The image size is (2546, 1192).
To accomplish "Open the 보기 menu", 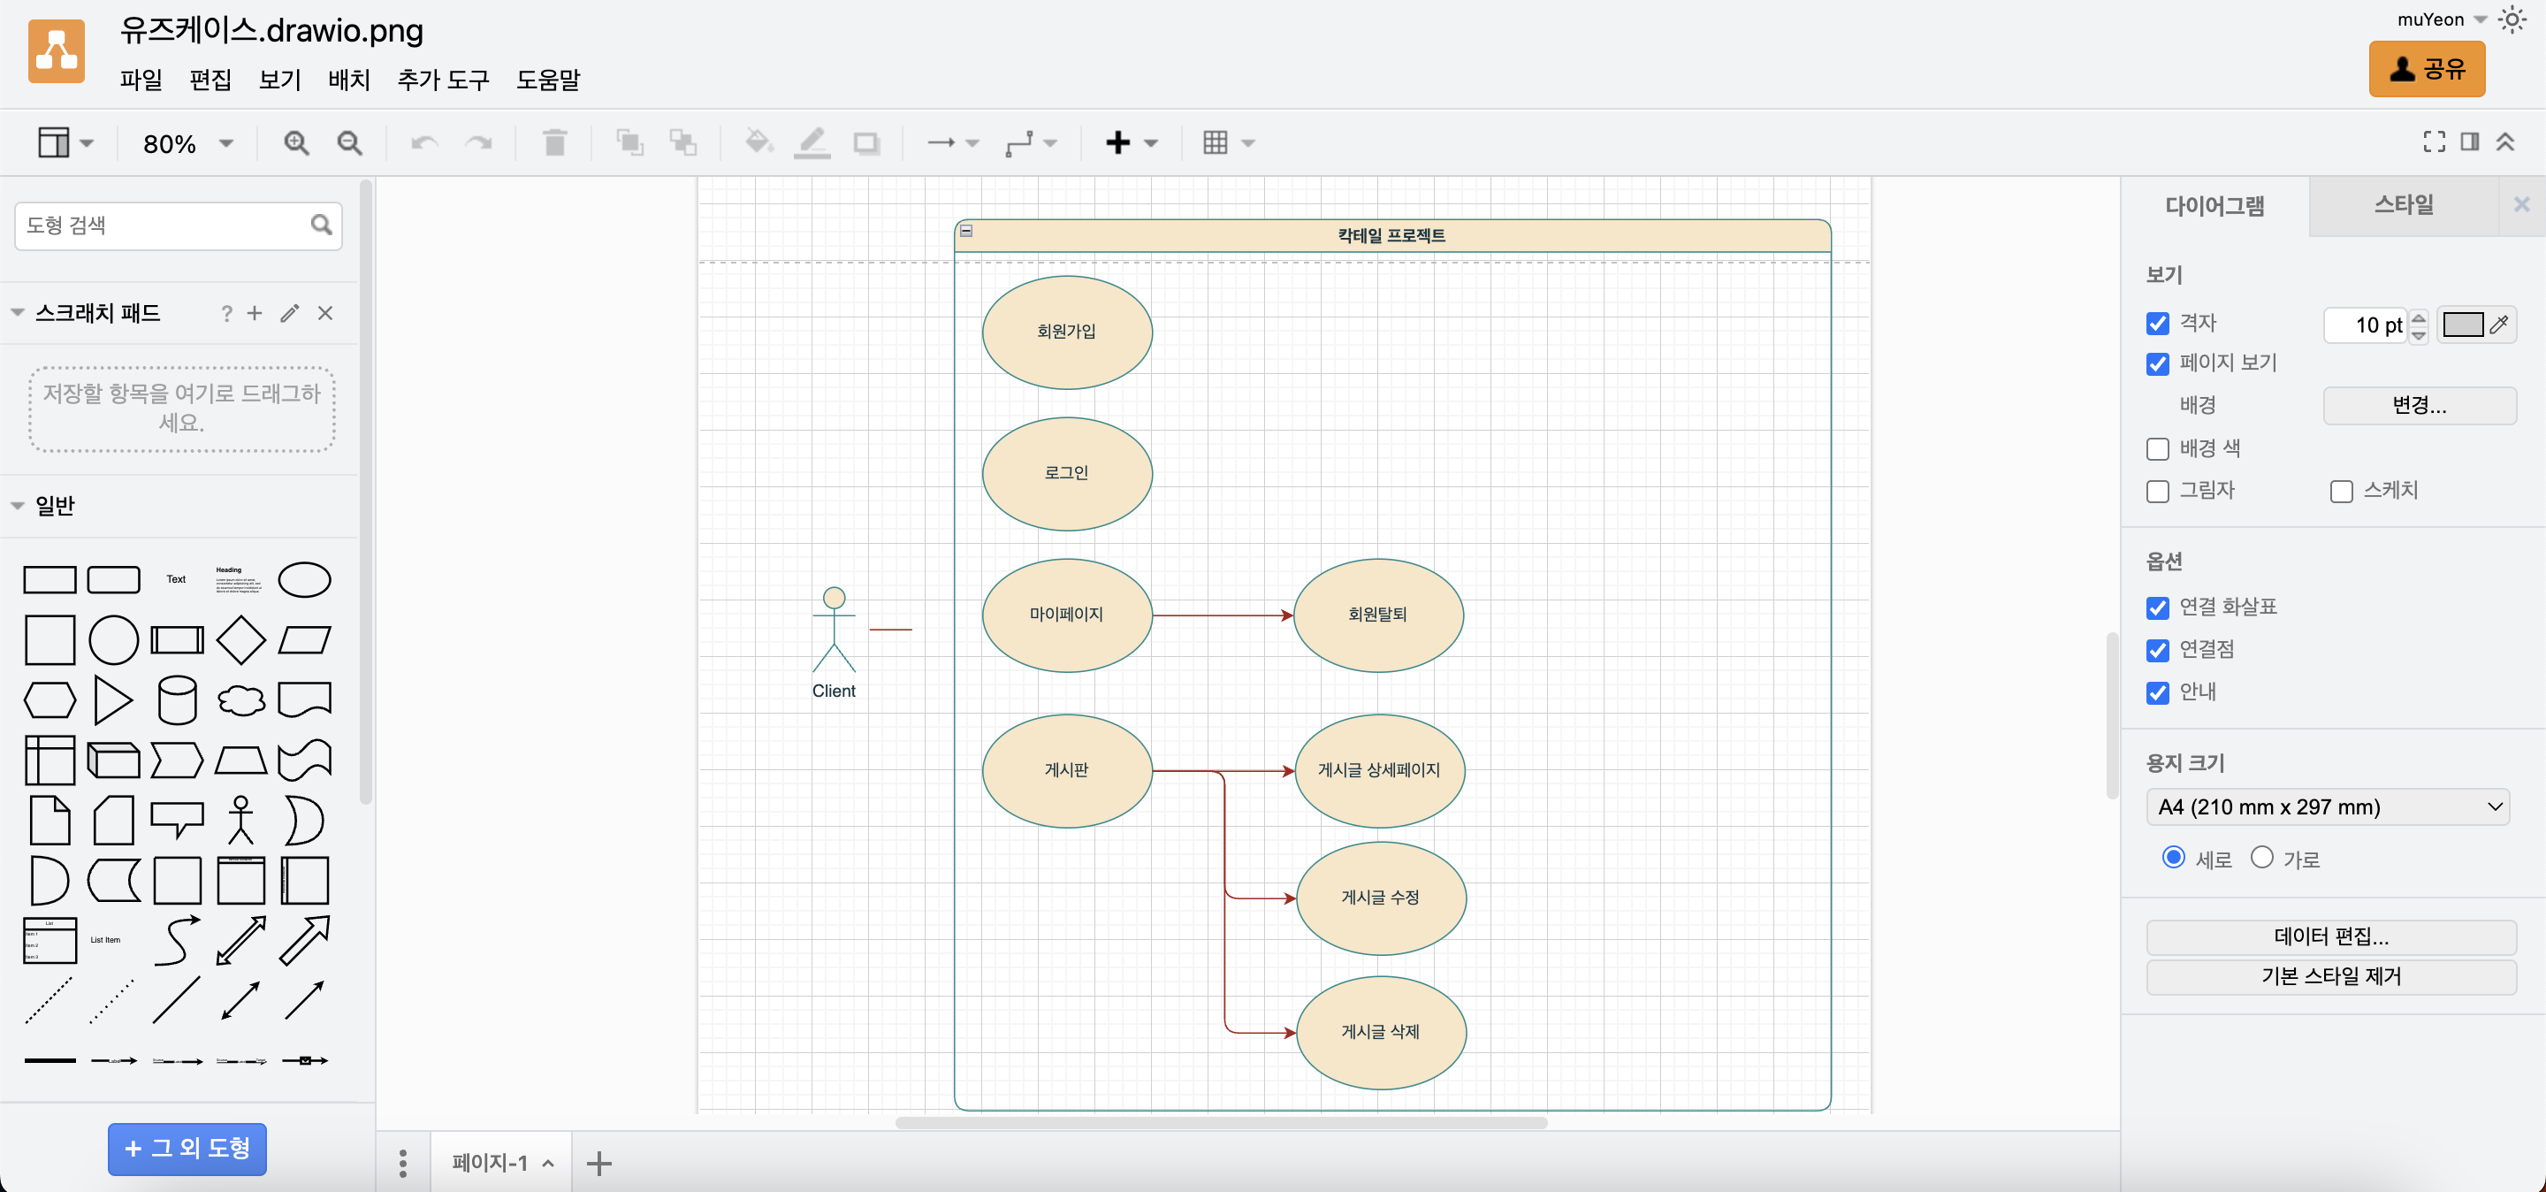I will click(x=279, y=80).
